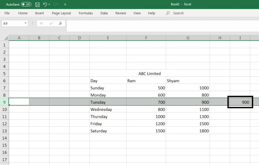This screenshot has height=165, width=259.
Task: Click the ABC Limited title cell
Action: click(150, 73)
